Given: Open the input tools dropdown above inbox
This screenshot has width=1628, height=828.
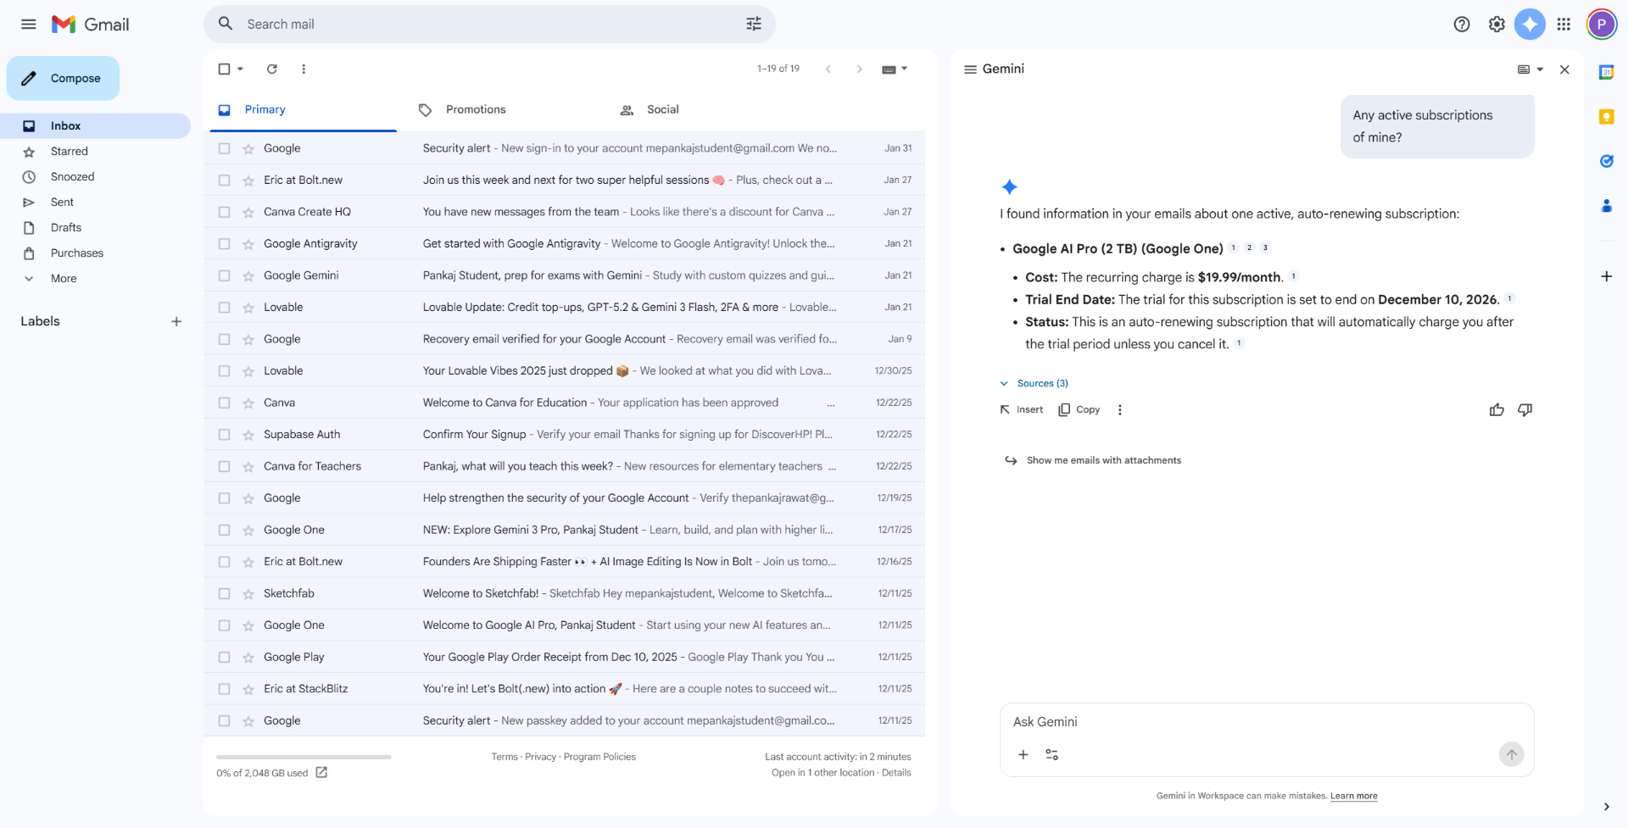Looking at the screenshot, I should tap(895, 69).
